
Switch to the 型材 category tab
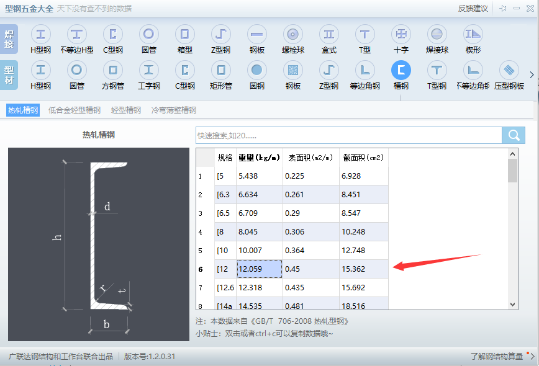(x=9, y=75)
